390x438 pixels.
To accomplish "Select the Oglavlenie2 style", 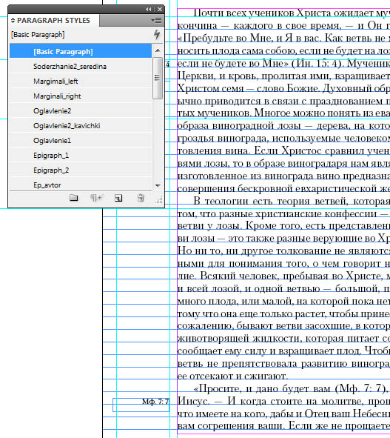I will [x=81, y=110].
